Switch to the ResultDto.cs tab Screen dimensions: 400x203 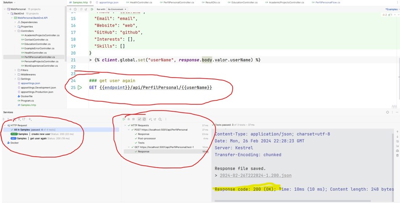(211, 2)
